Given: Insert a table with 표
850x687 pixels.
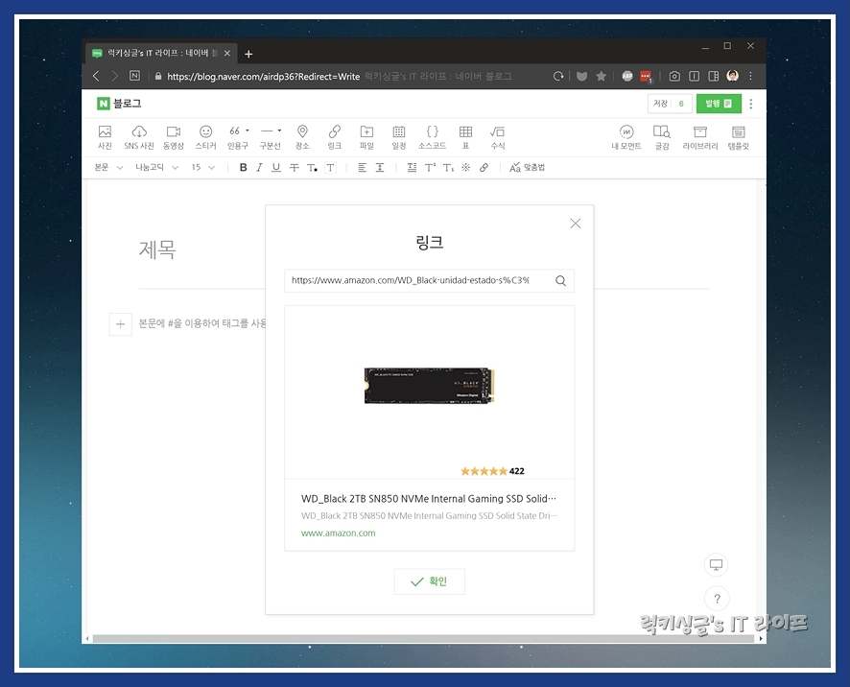Looking at the screenshot, I should pyautogui.click(x=465, y=137).
